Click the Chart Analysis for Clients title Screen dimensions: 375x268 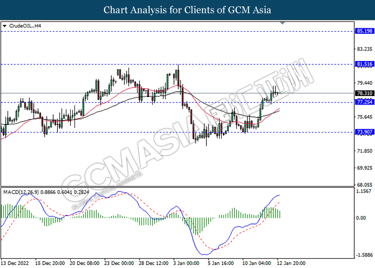click(x=187, y=10)
